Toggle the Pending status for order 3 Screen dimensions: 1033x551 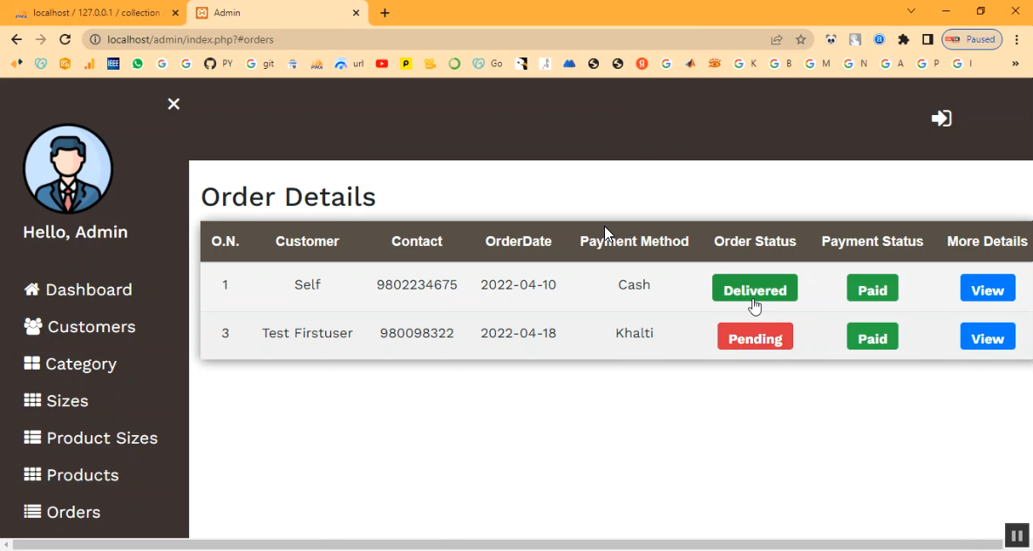coord(755,337)
